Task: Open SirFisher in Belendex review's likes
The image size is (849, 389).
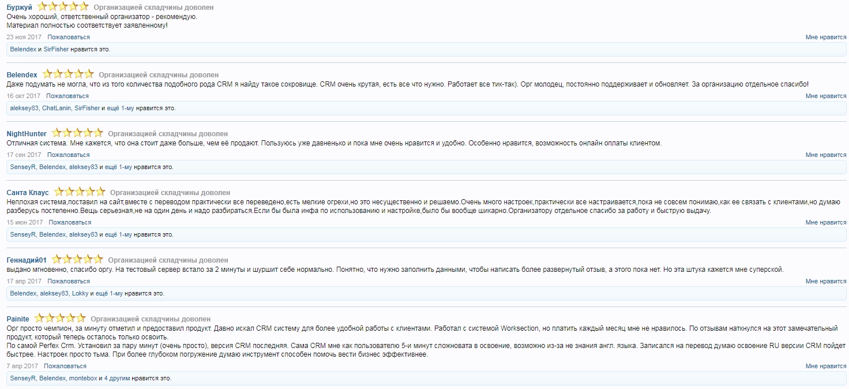Action: tap(87, 108)
